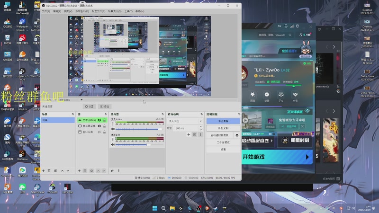This screenshot has width=379, height=213.
Task: Toggle lock on Text (GDI+) source
Action: pyautogui.click(x=104, y=120)
